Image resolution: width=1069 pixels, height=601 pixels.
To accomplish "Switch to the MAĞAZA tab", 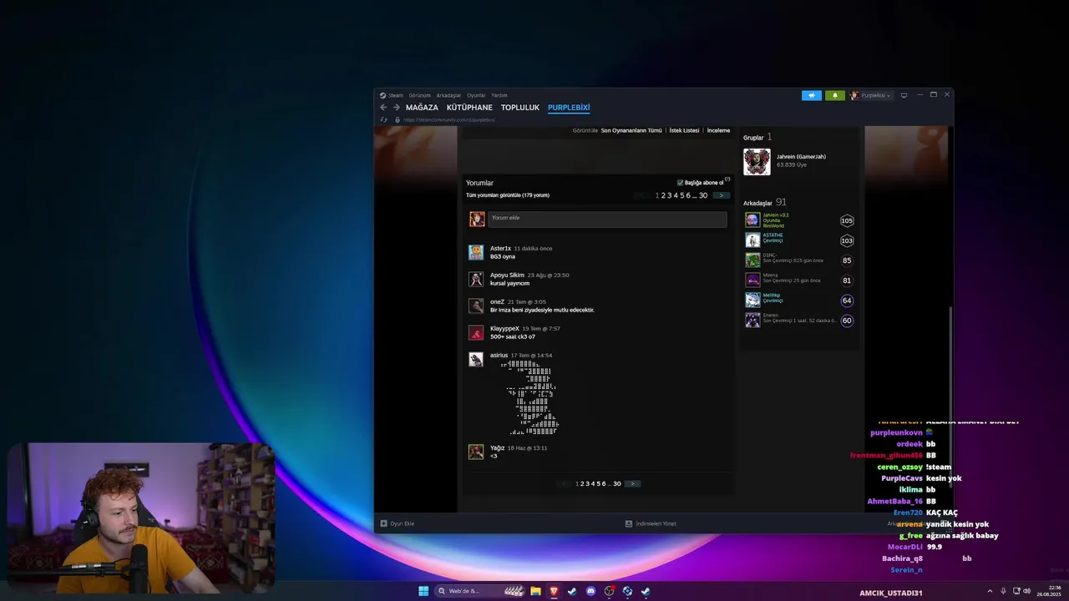I will point(422,108).
